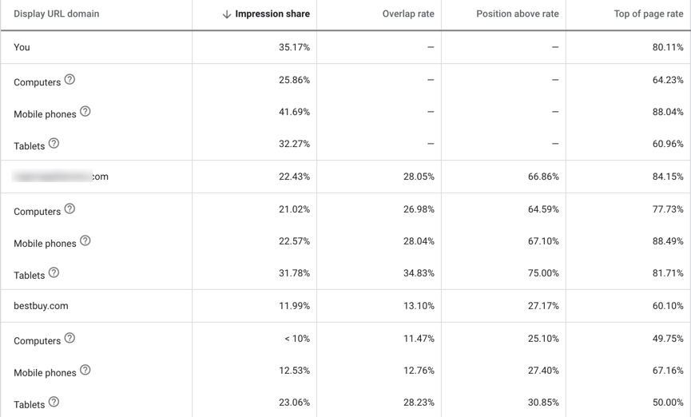This screenshot has height=417, width=691.
Task: Click help icon for Computers at 21.02% impression share
Action: coord(69,209)
